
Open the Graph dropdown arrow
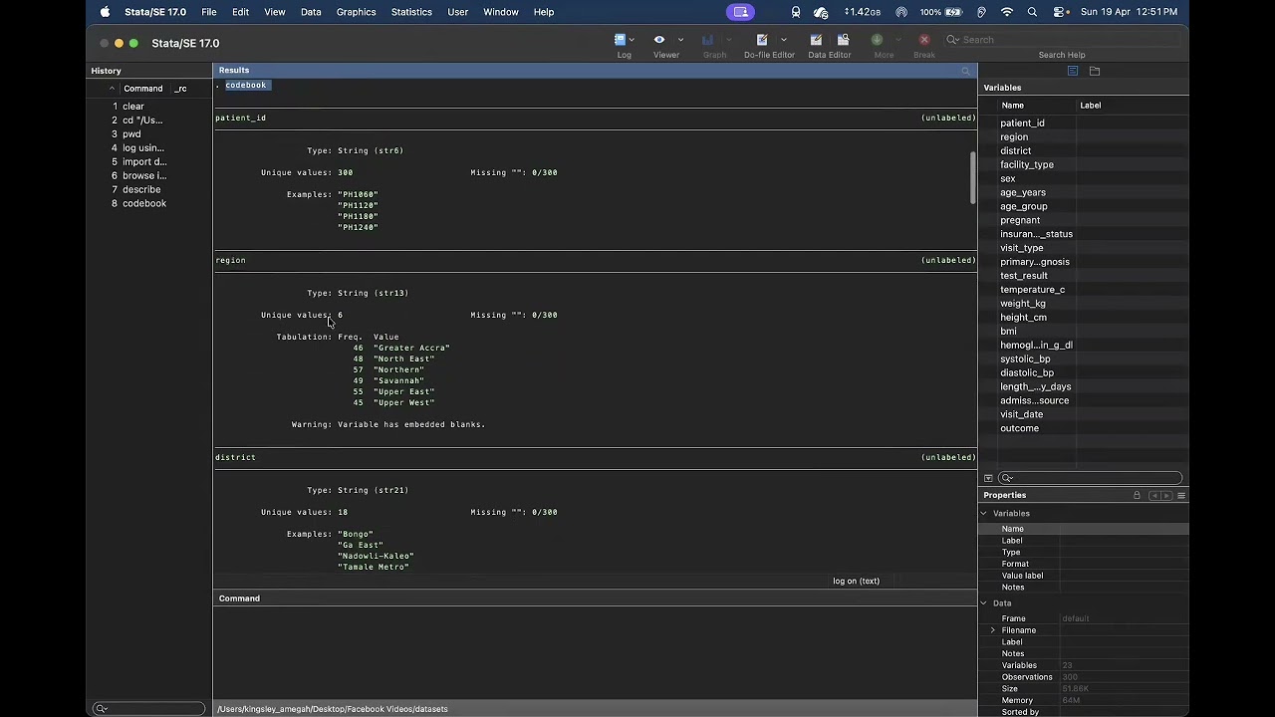click(728, 40)
